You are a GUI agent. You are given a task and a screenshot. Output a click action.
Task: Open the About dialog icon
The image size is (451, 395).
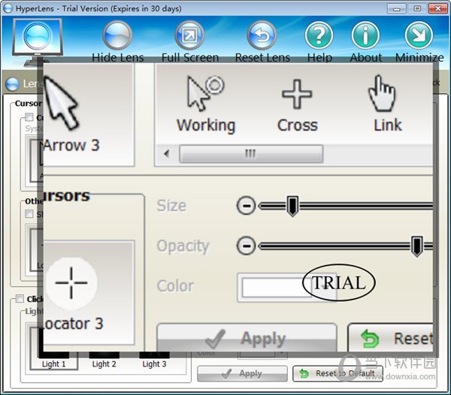(x=365, y=35)
